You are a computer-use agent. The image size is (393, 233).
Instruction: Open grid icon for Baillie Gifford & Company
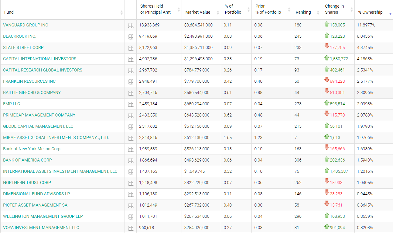click(131, 93)
